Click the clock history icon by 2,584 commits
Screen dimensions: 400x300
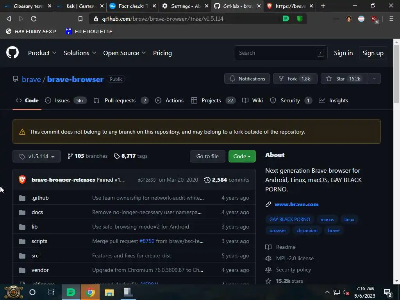tap(207, 180)
